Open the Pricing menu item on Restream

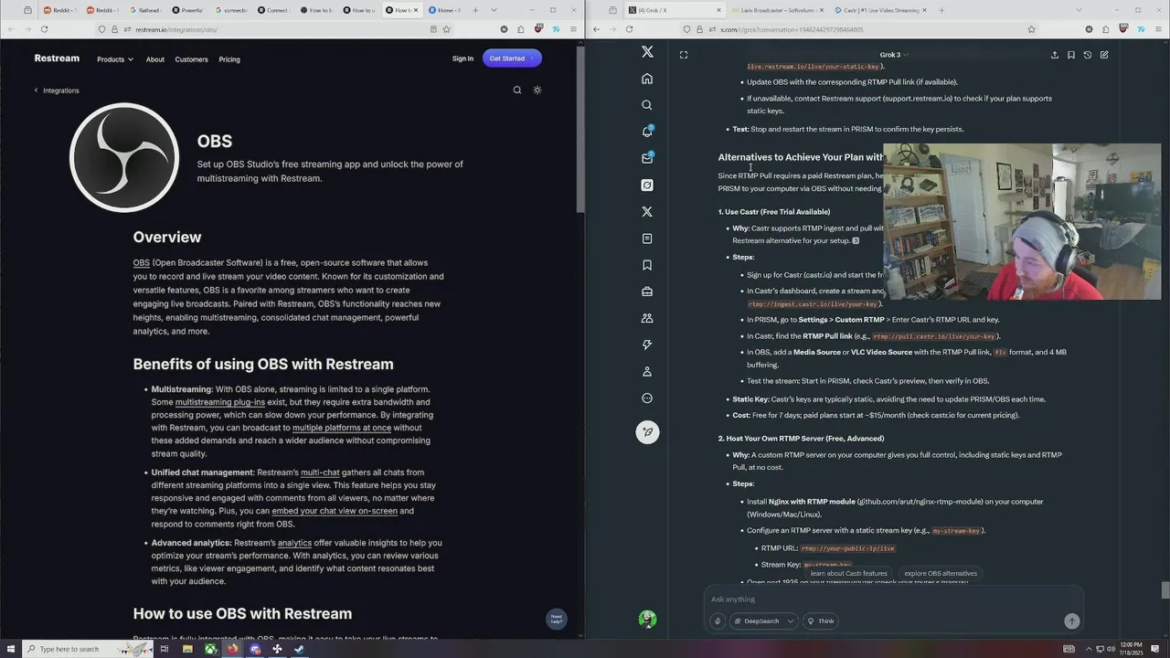point(229,59)
